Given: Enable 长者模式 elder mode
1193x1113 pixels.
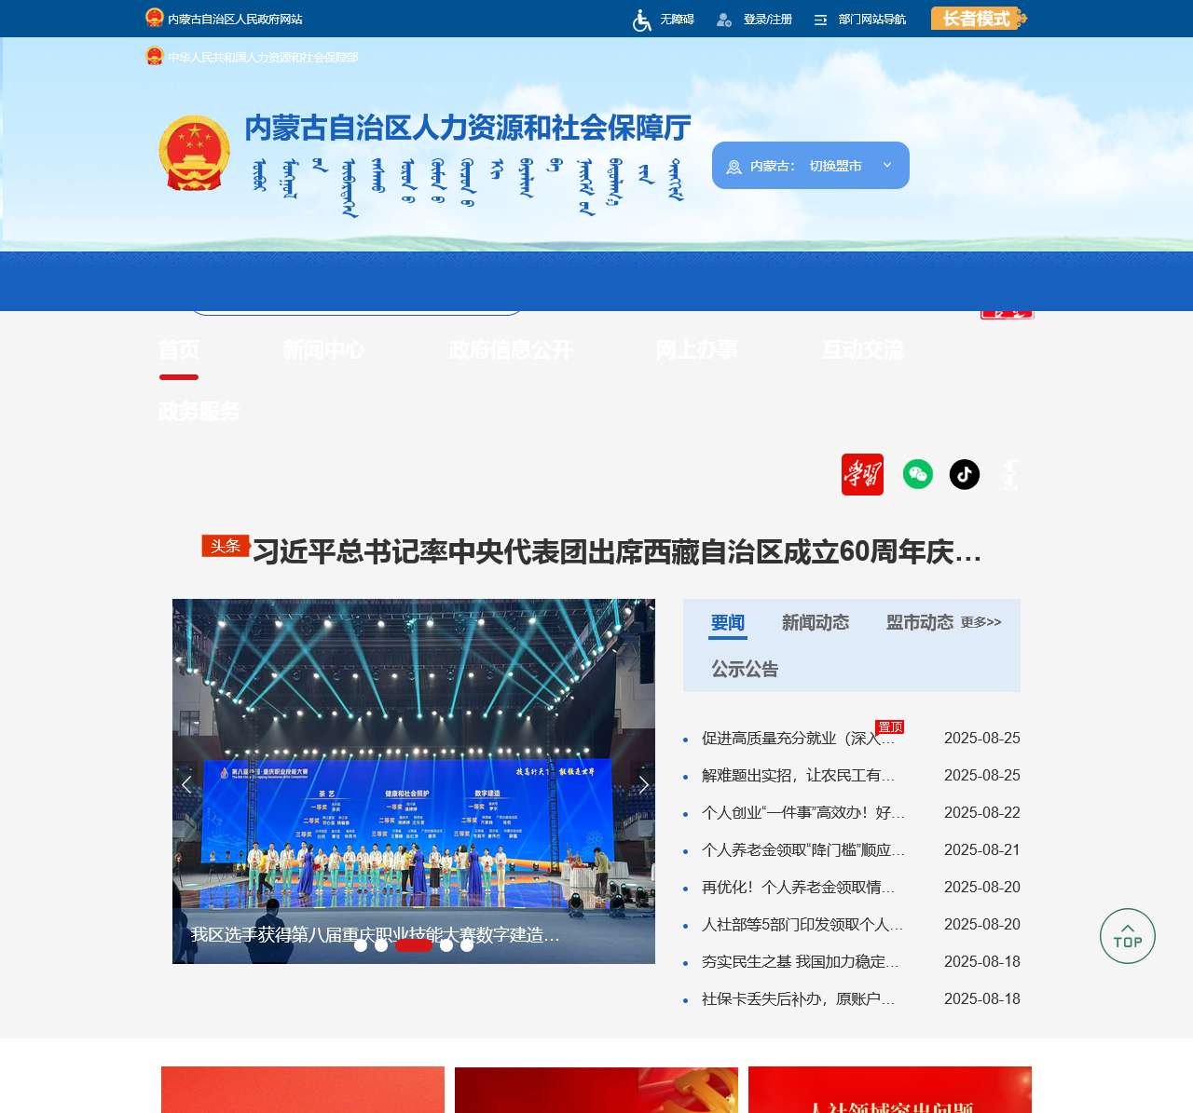Looking at the screenshot, I should pyautogui.click(x=978, y=19).
